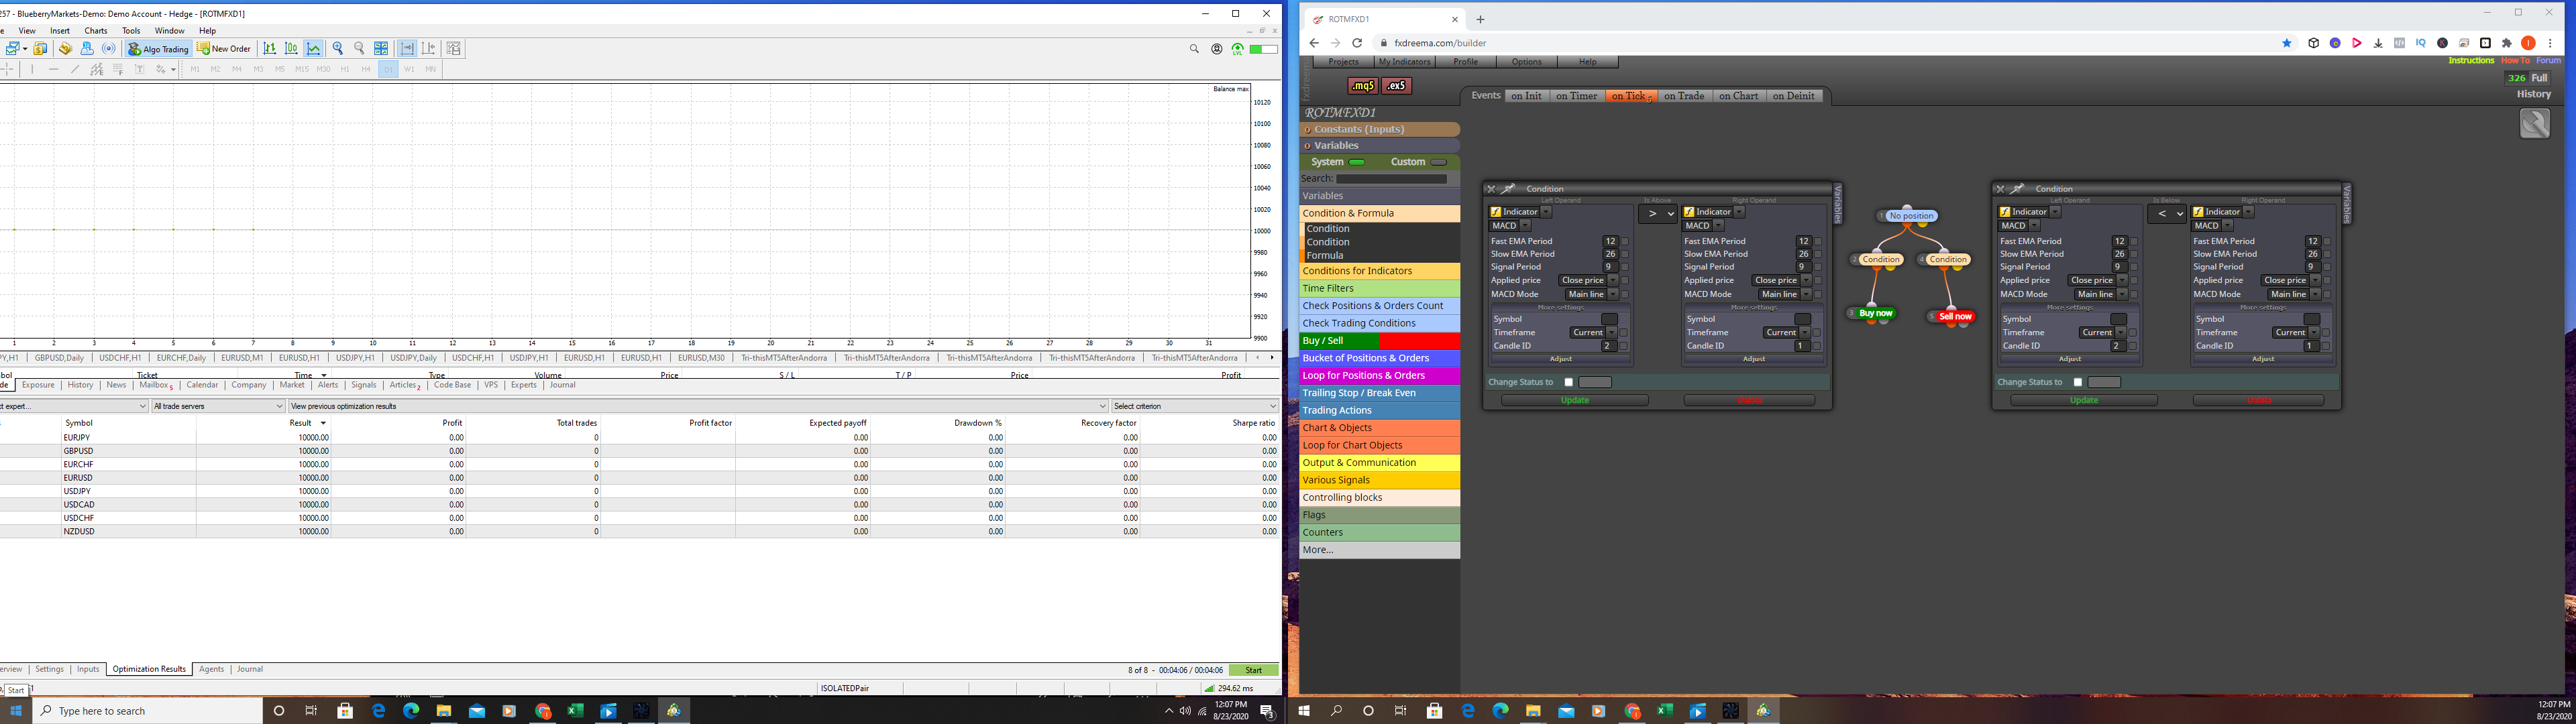Switch chart to bar chart mode
The image size is (2576, 724).
coord(270,48)
